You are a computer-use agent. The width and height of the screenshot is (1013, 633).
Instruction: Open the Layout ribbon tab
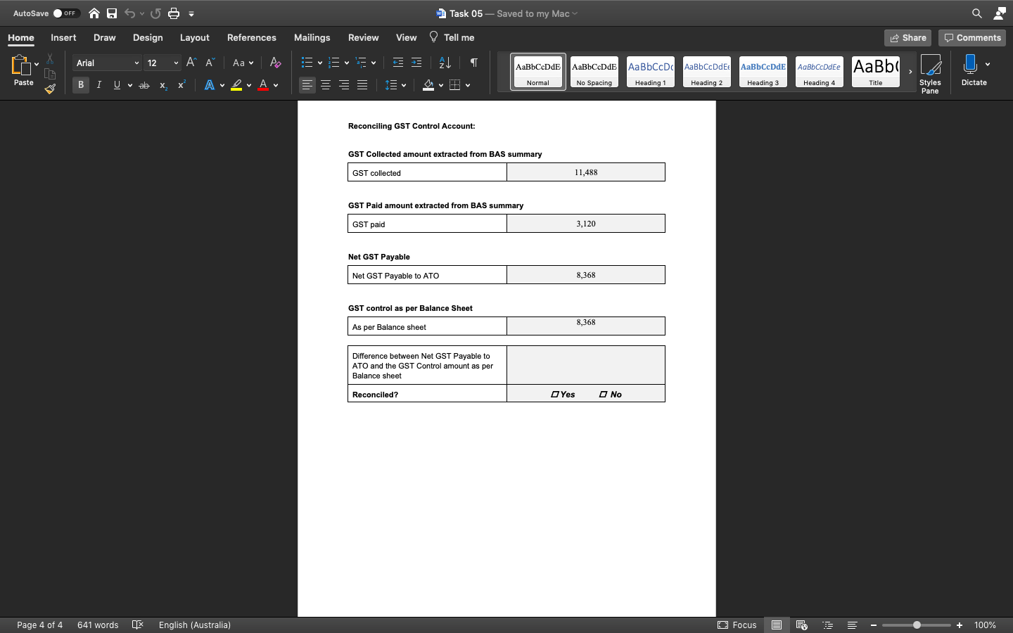(x=195, y=37)
